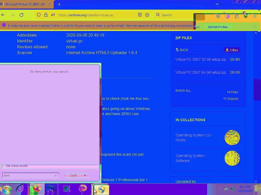
Task: Close the Microsoft Virtual PC 2007 tab
Action: click(50, 4)
